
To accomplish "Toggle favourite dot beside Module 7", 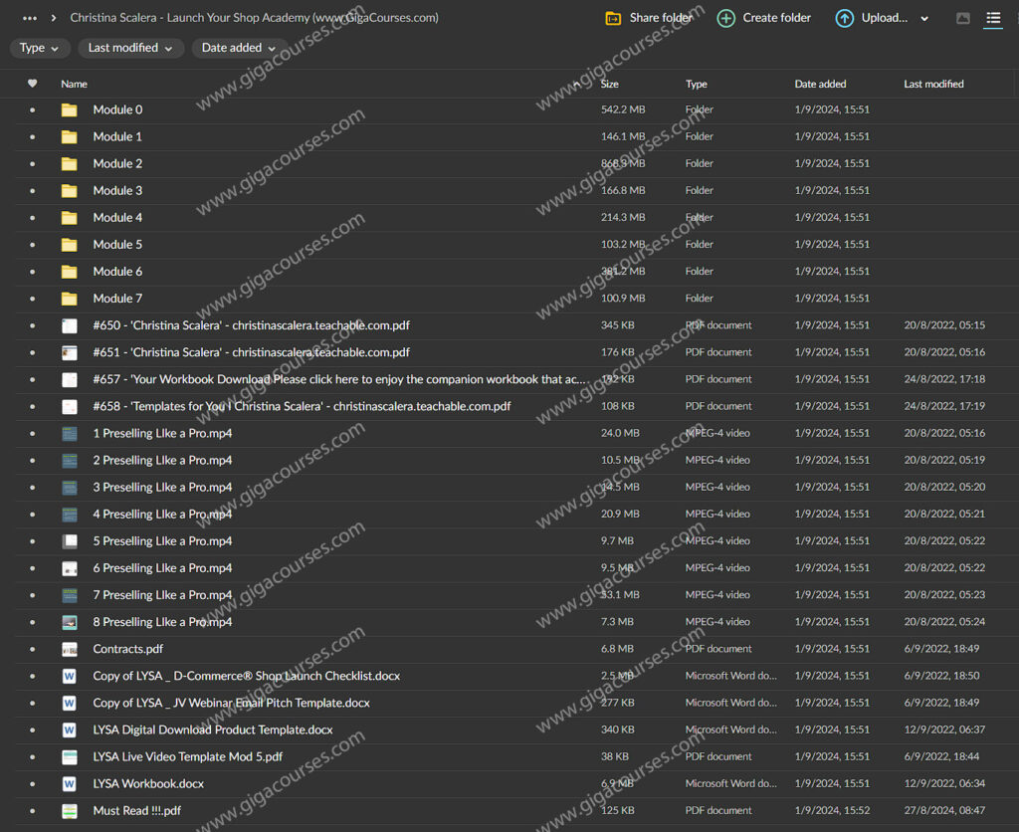I will (32, 298).
